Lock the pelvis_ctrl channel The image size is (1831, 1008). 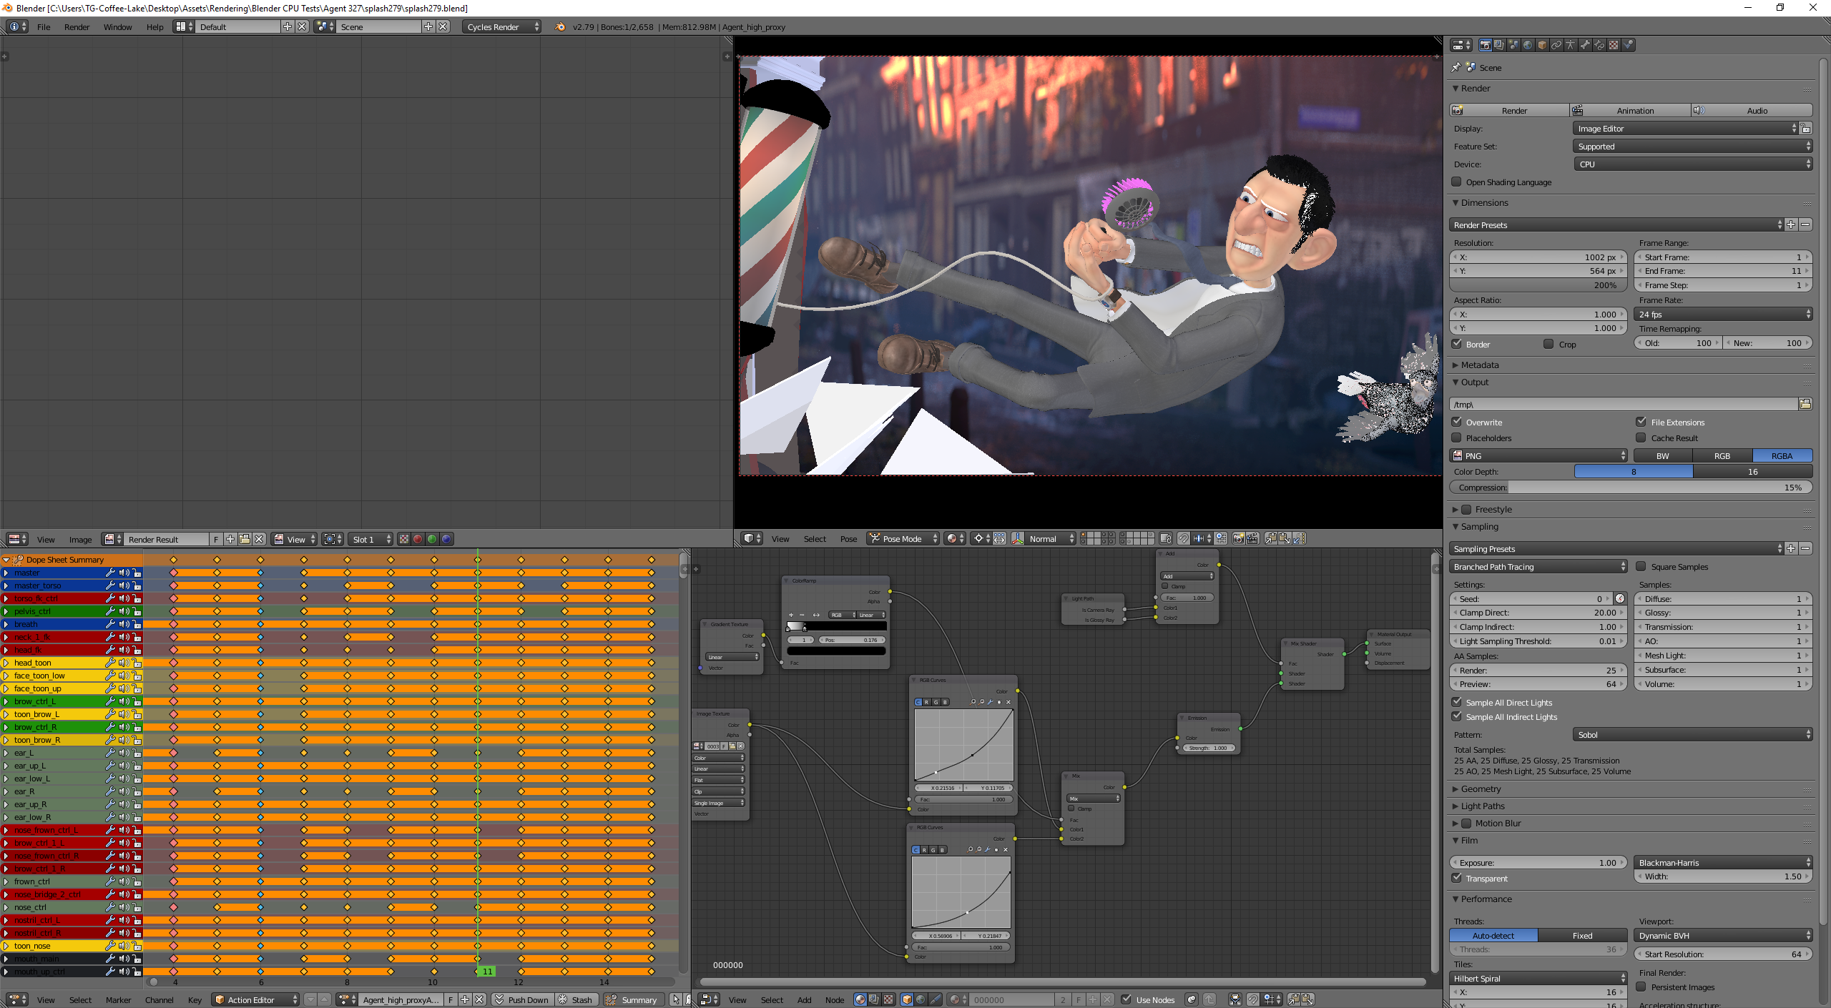137,611
